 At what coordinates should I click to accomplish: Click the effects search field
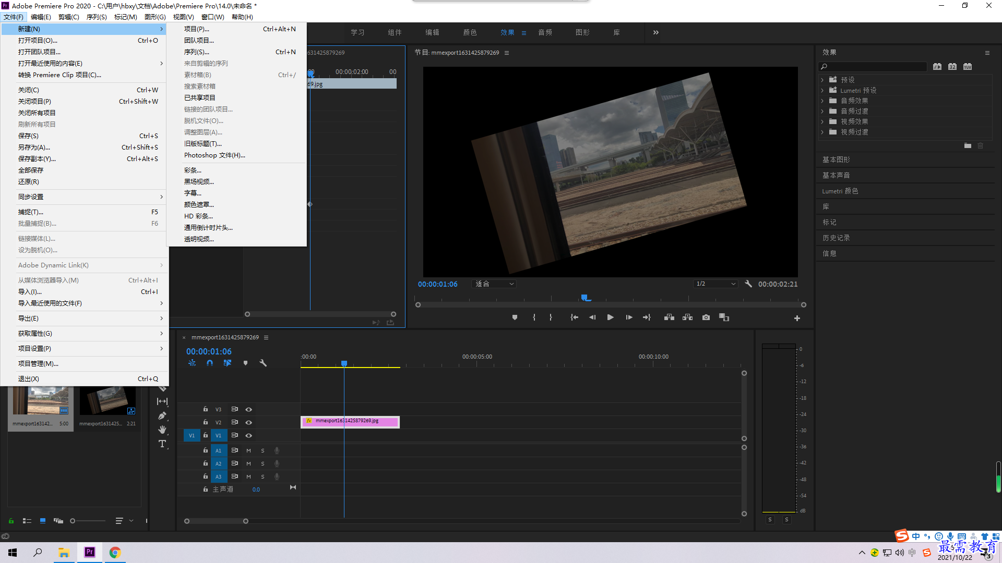pos(873,66)
